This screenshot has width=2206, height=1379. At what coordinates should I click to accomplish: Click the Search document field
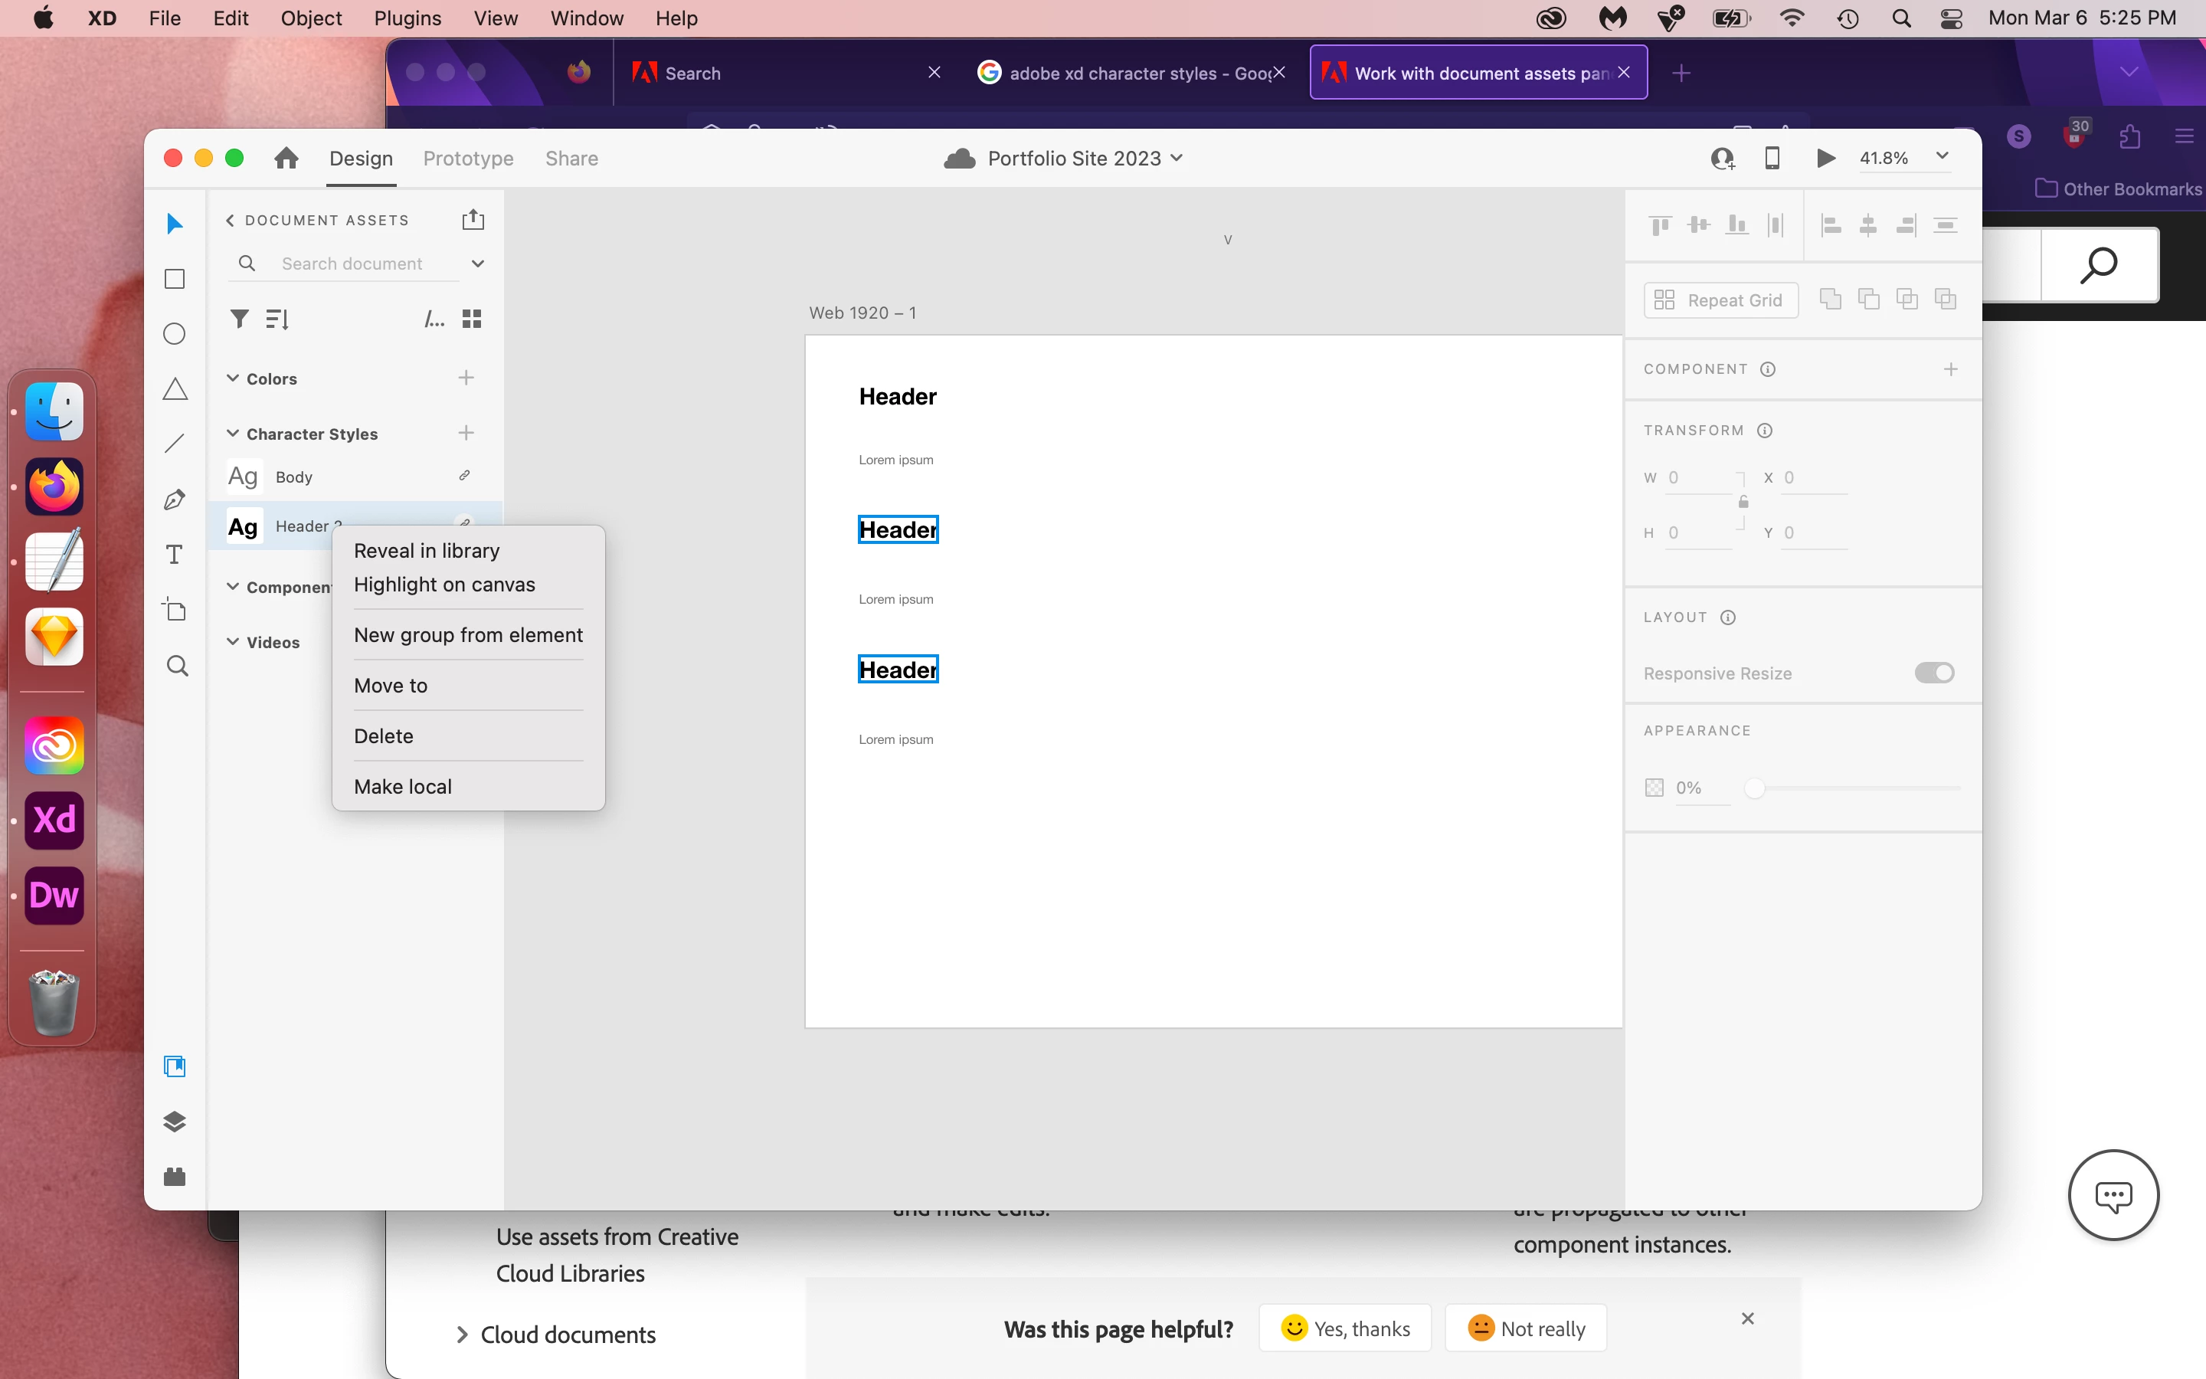[x=352, y=264]
